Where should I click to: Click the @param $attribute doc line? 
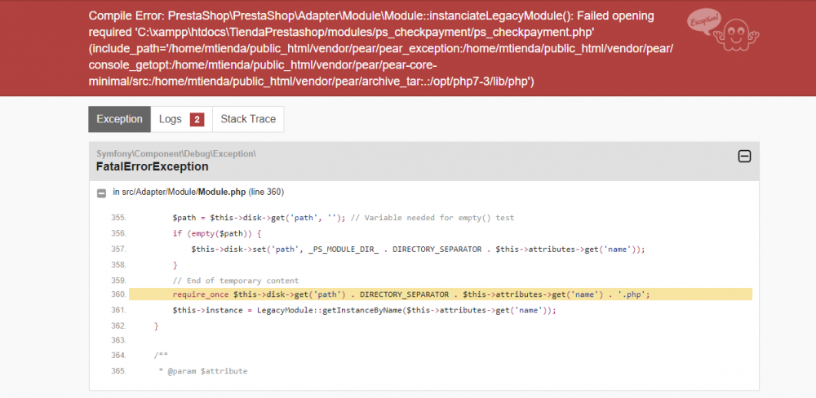tap(203, 371)
